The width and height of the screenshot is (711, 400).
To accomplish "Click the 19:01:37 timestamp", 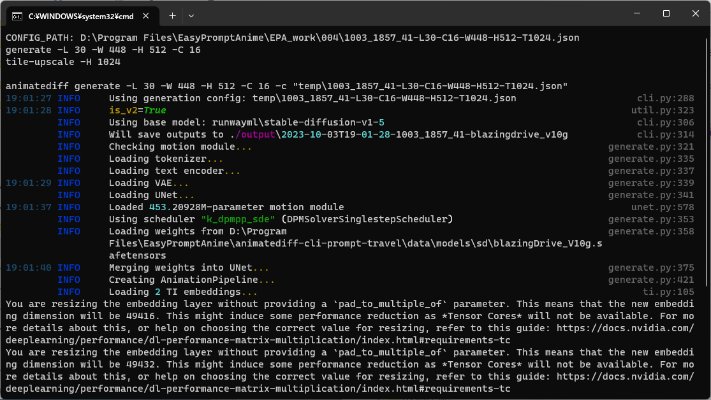I will 29,207.
